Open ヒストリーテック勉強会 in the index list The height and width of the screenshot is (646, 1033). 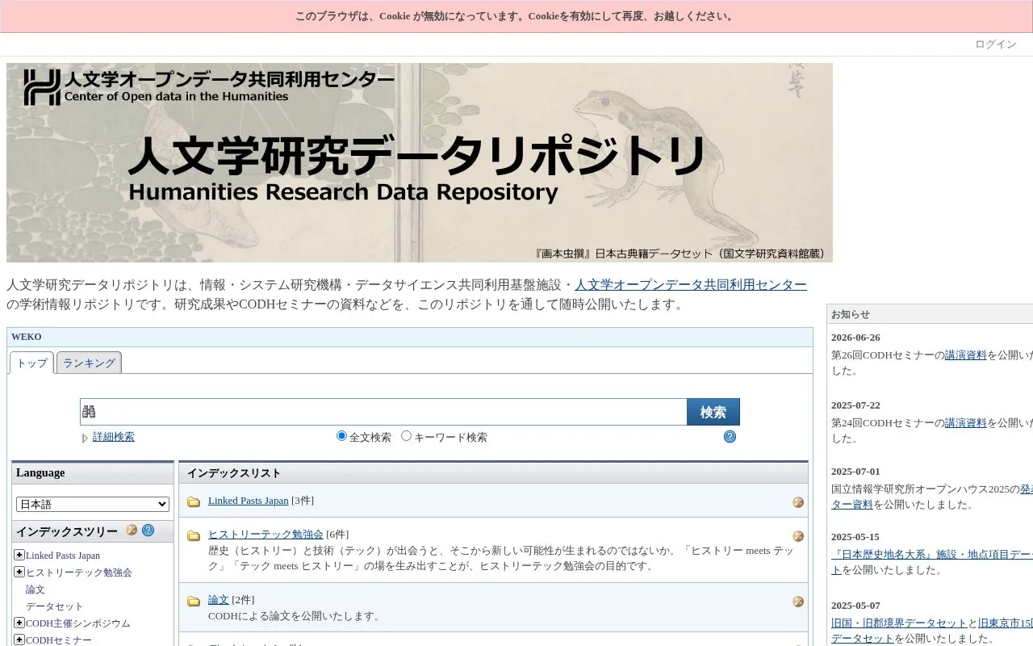[266, 535]
